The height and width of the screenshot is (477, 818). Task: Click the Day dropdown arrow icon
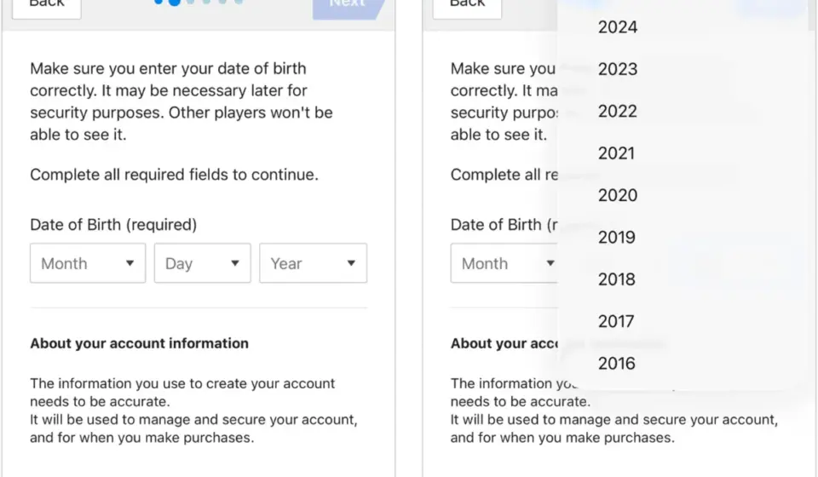pos(235,263)
